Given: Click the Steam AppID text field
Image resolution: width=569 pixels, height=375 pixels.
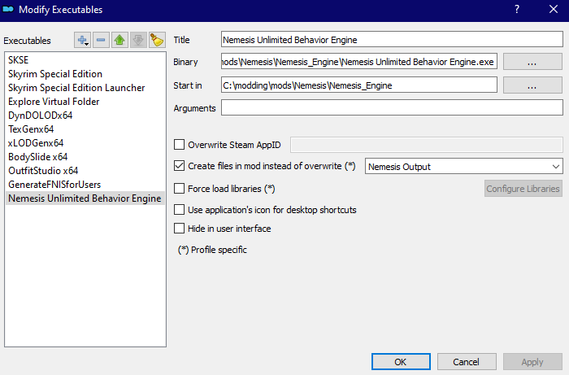Looking at the screenshot, I should click(x=427, y=145).
